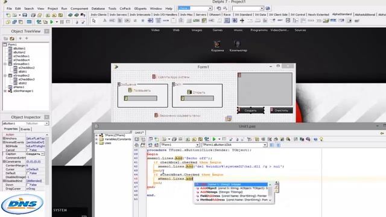Screen dimensions: 386x217
Task: Select the sSkinManager component icon on Form1
Action: tap(228, 119)
